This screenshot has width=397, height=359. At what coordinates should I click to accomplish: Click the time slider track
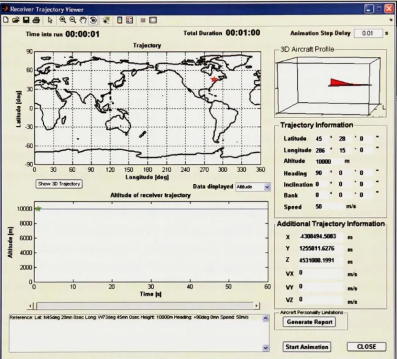tap(145, 306)
